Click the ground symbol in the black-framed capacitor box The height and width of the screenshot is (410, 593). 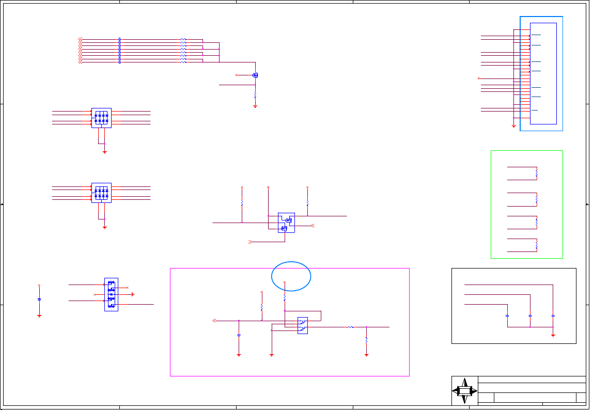[x=553, y=336]
